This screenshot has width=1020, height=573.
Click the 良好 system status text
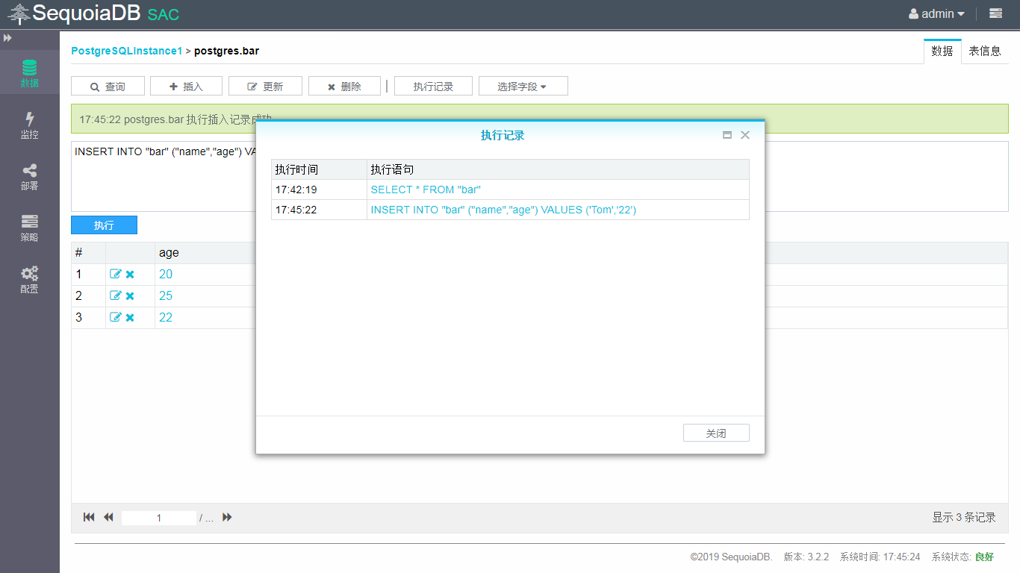pyautogui.click(x=984, y=557)
